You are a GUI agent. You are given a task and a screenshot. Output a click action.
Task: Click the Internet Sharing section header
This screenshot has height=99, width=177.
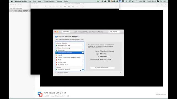61,43
